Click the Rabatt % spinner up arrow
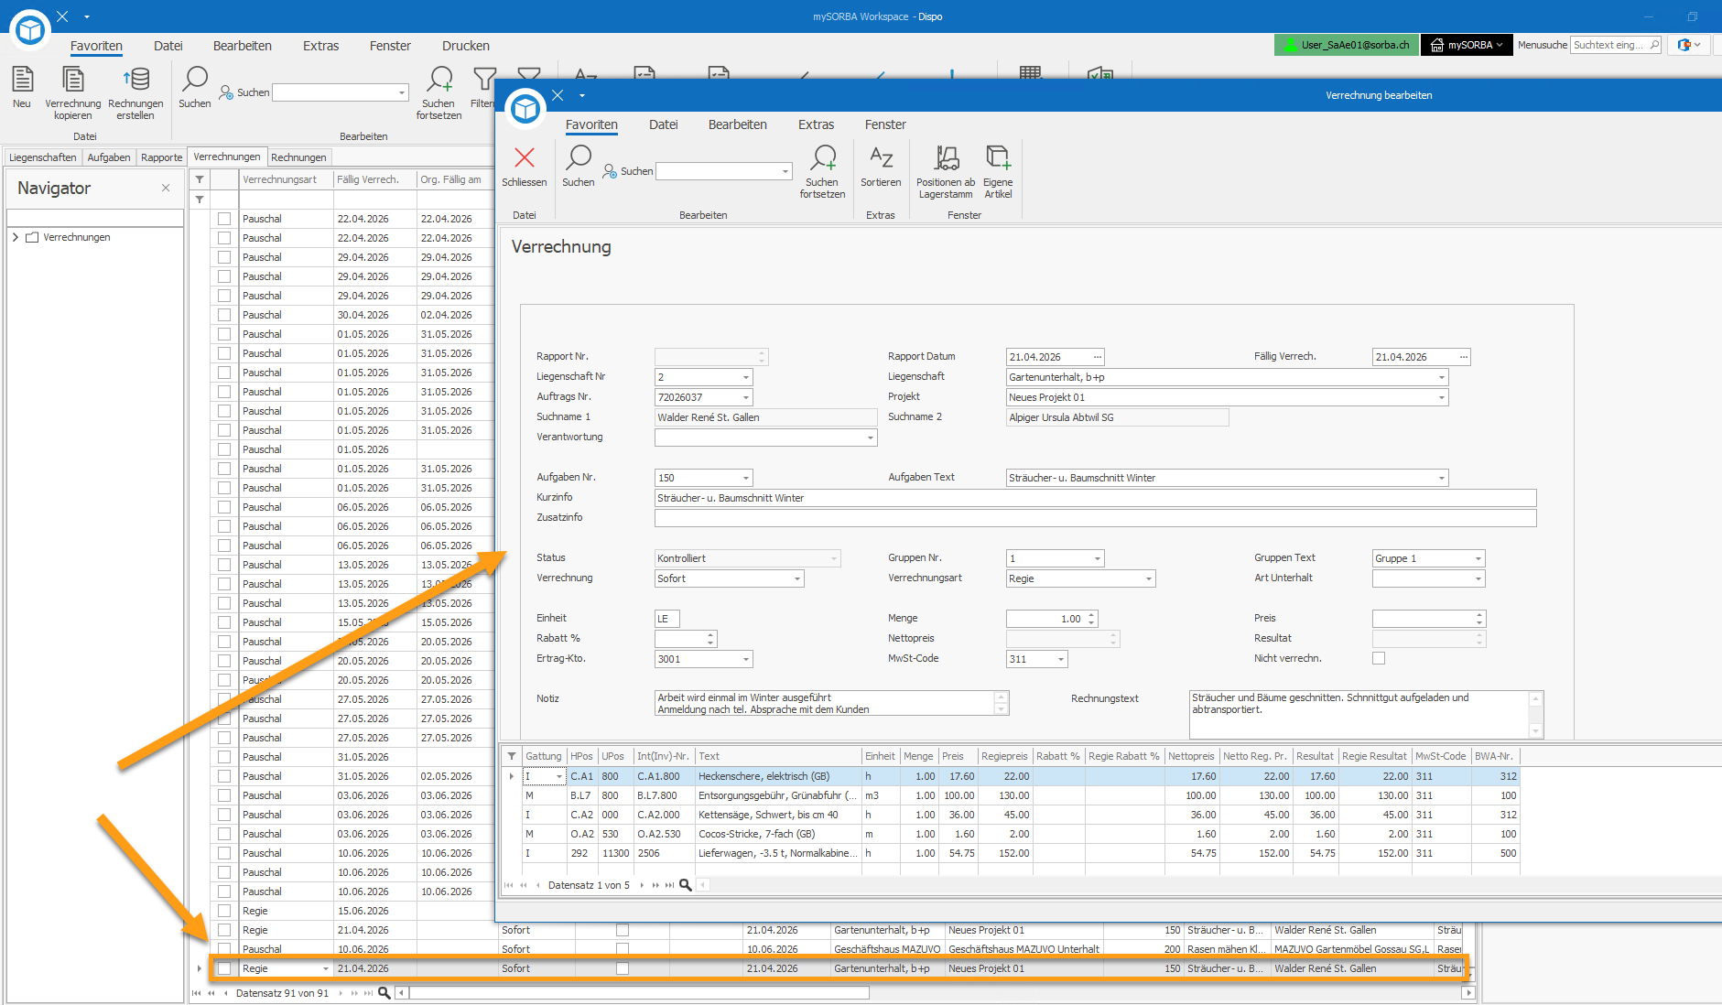Image resolution: width=1722 pixels, height=1005 pixels. click(x=711, y=635)
